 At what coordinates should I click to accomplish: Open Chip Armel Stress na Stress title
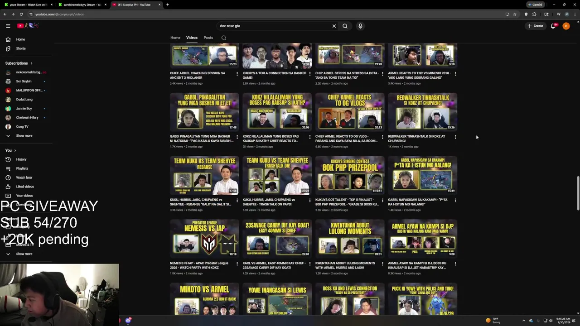347,75
